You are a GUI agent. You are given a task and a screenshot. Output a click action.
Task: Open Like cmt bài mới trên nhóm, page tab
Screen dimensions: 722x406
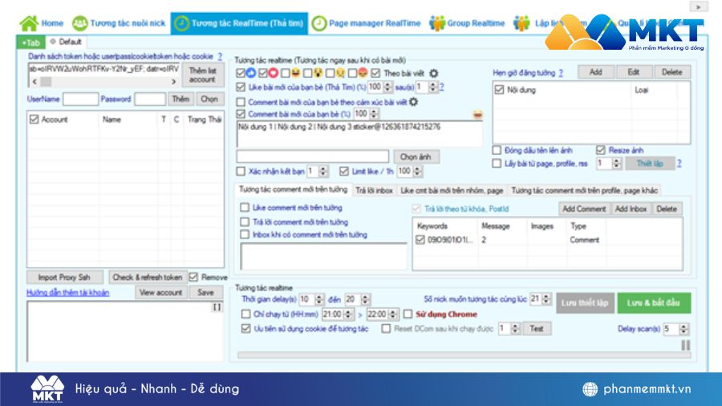click(452, 190)
